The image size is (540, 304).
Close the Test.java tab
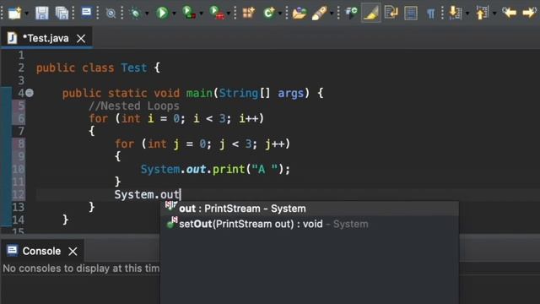tap(81, 38)
